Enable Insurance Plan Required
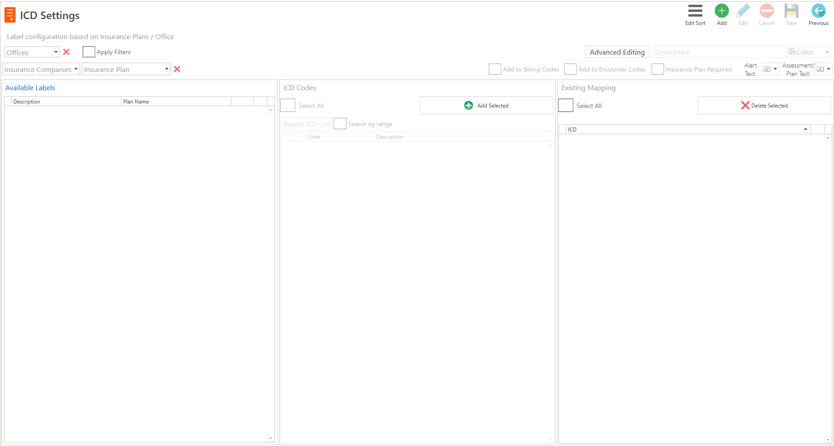Image resolution: width=834 pixels, height=446 pixels. (658, 69)
